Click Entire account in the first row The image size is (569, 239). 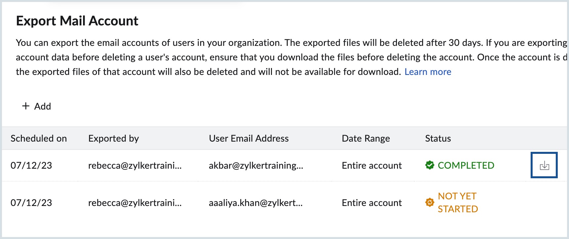coord(371,166)
